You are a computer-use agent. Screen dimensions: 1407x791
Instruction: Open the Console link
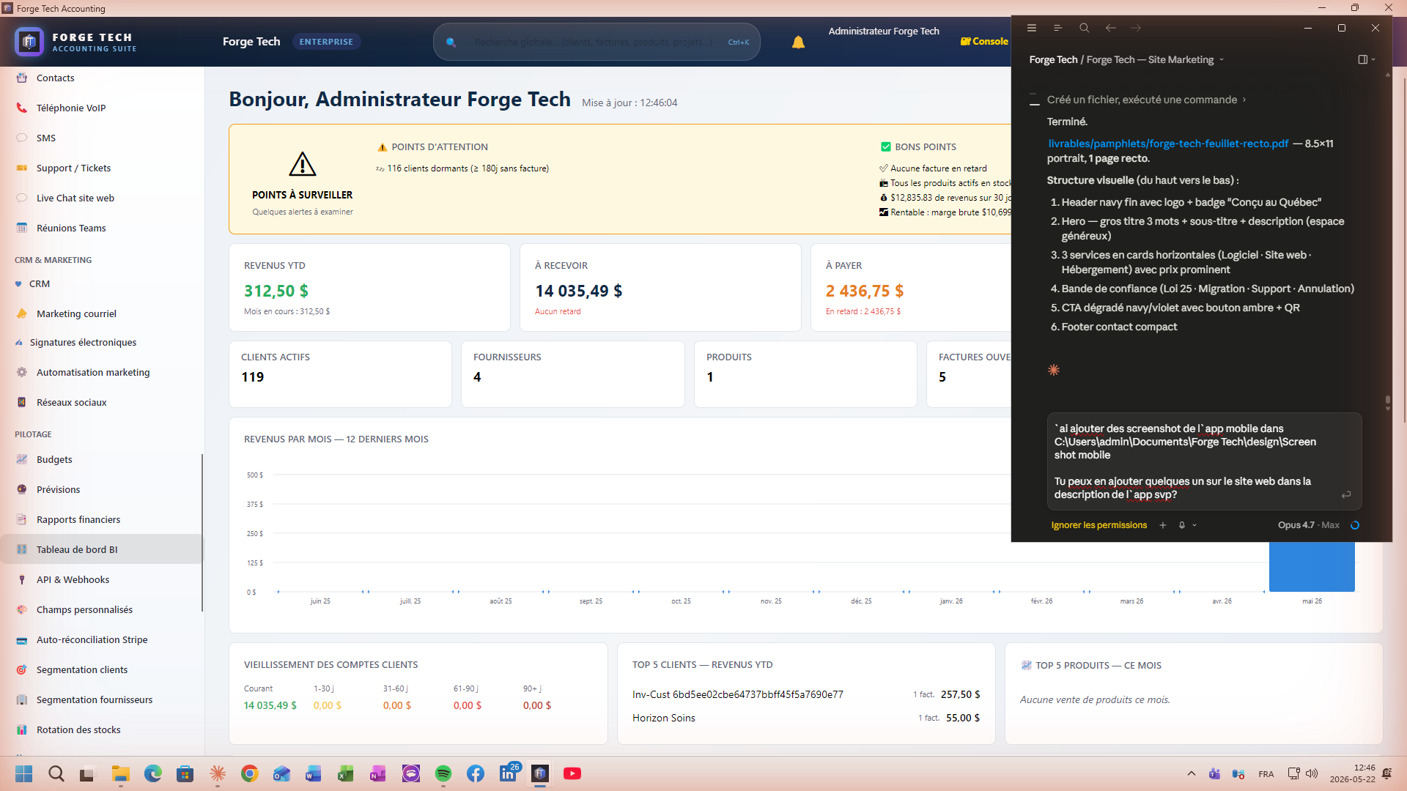[x=984, y=42]
